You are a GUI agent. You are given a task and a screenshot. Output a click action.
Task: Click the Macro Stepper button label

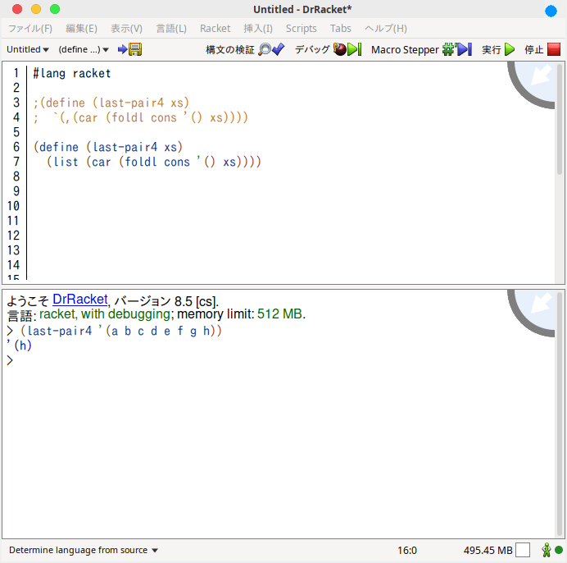pyautogui.click(x=405, y=49)
